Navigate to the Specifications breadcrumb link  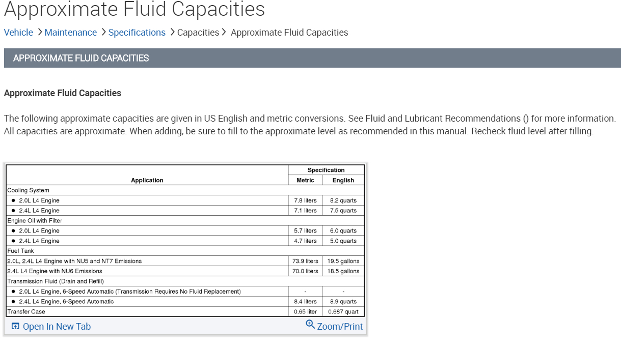coord(137,33)
